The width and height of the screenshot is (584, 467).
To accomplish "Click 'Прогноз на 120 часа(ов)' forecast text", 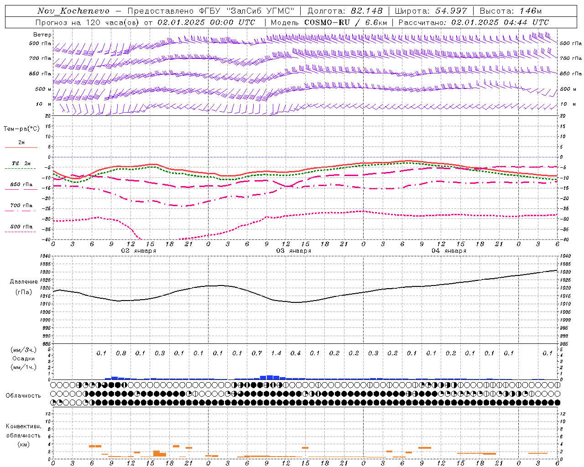I will click(x=88, y=22).
